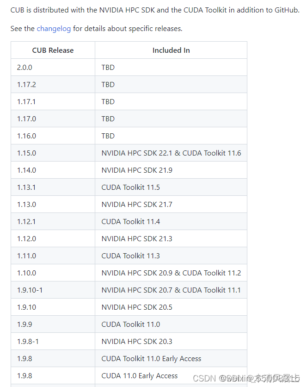Click the 2.0.0 release cell

point(53,68)
